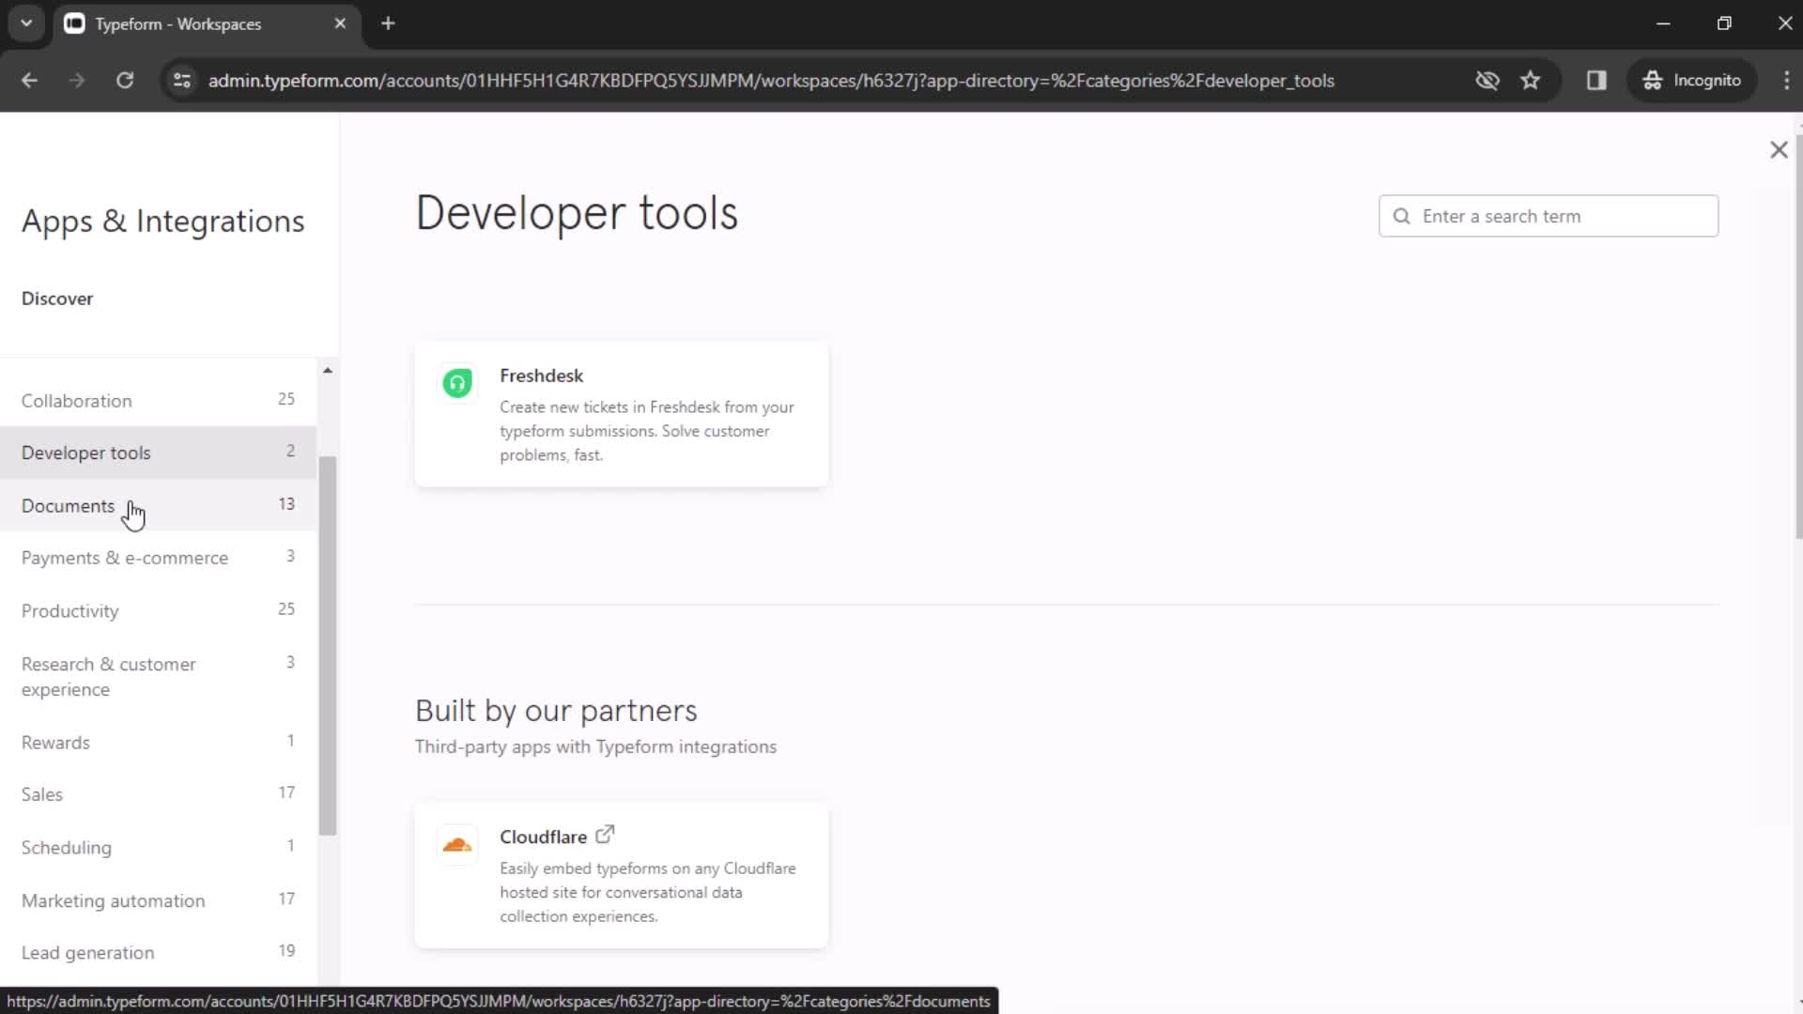
Task: Click the Cloudflare external link button
Action: pyautogui.click(x=606, y=836)
